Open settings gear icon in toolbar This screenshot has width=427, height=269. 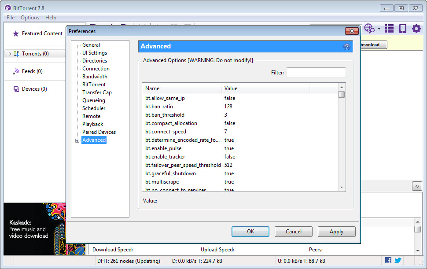[x=416, y=29]
